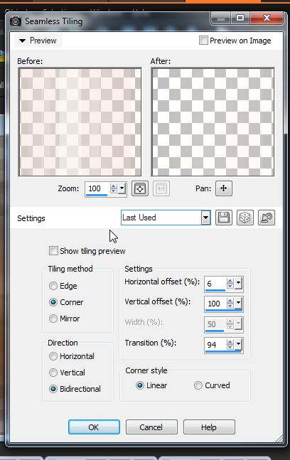Select the Horizontal direction option
This screenshot has width=290, height=460.
53,356
